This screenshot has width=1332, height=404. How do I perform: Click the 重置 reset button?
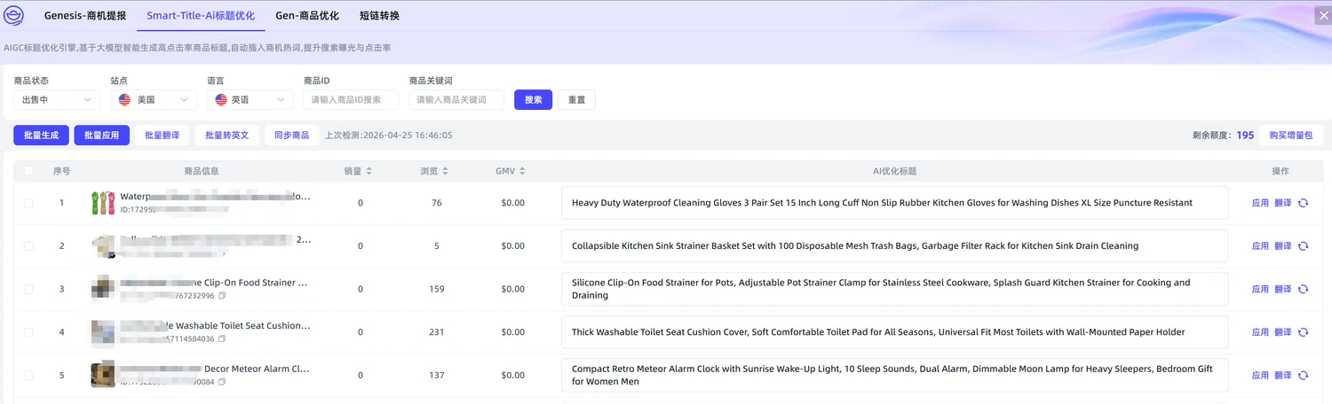pyautogui.click(x=576, y=100)
